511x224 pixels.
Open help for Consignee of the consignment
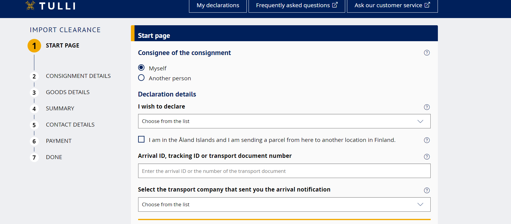[x=427, y=53]
